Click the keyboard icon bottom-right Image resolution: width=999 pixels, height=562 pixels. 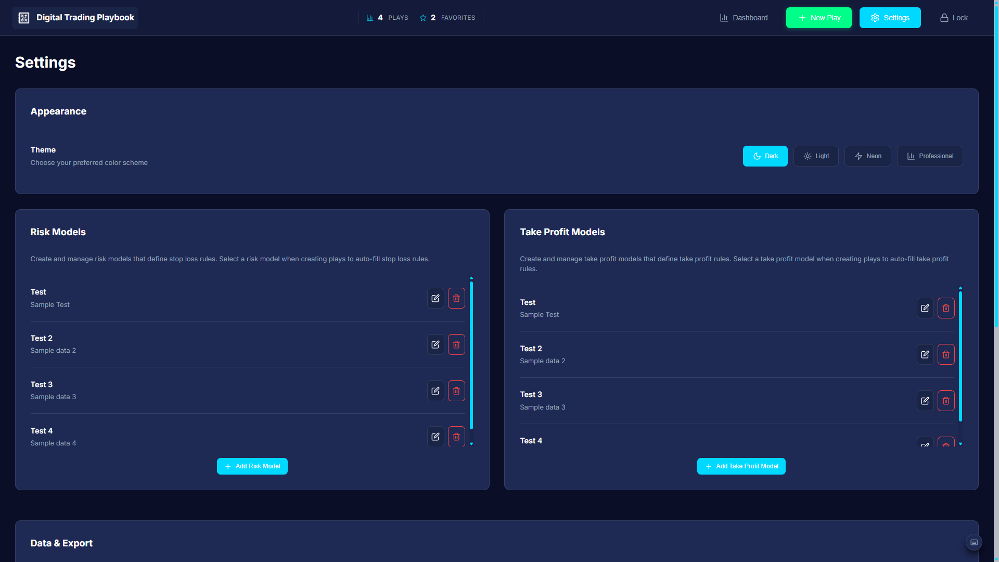click(974, 542)
